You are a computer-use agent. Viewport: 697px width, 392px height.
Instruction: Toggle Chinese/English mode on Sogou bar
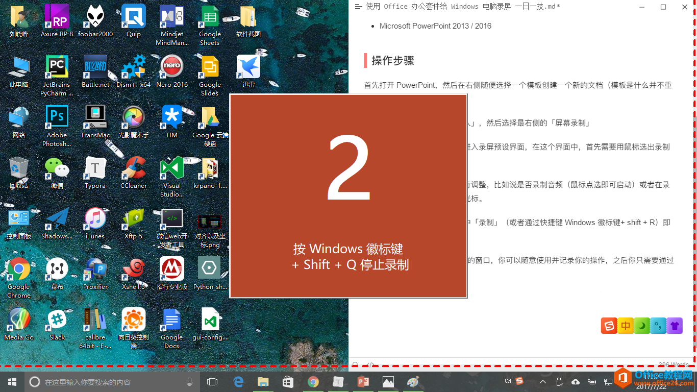point(626,326)
